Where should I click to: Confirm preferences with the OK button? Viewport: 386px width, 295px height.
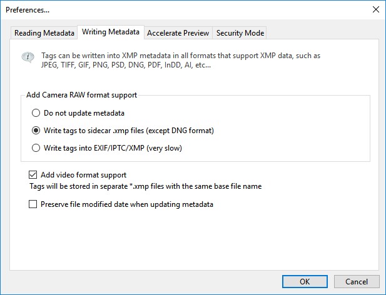305,281
